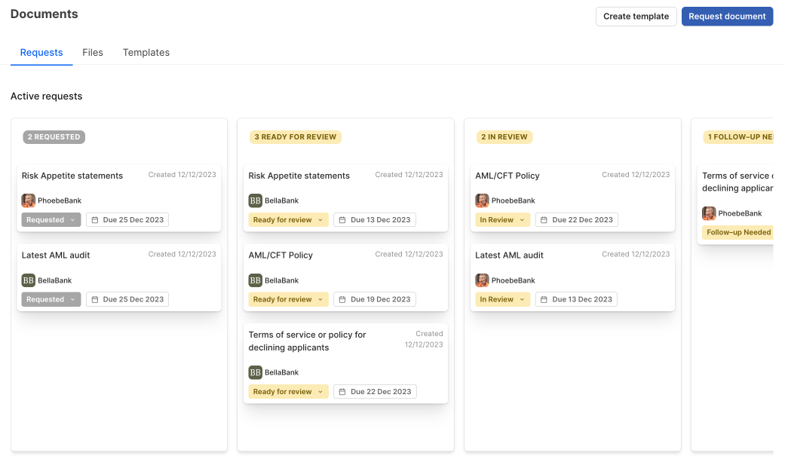Click BellaBank avatar on Terms of service card

(256, 372)
